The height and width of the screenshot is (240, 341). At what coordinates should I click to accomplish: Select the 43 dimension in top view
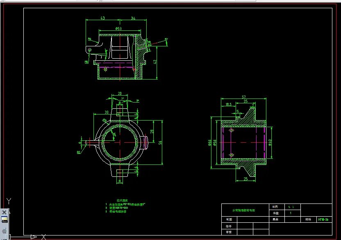pos(102,18)
